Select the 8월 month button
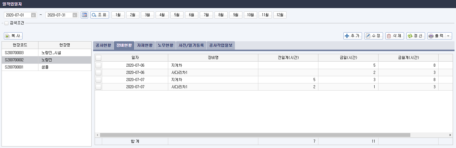The image size is (456, 148). 221,15
